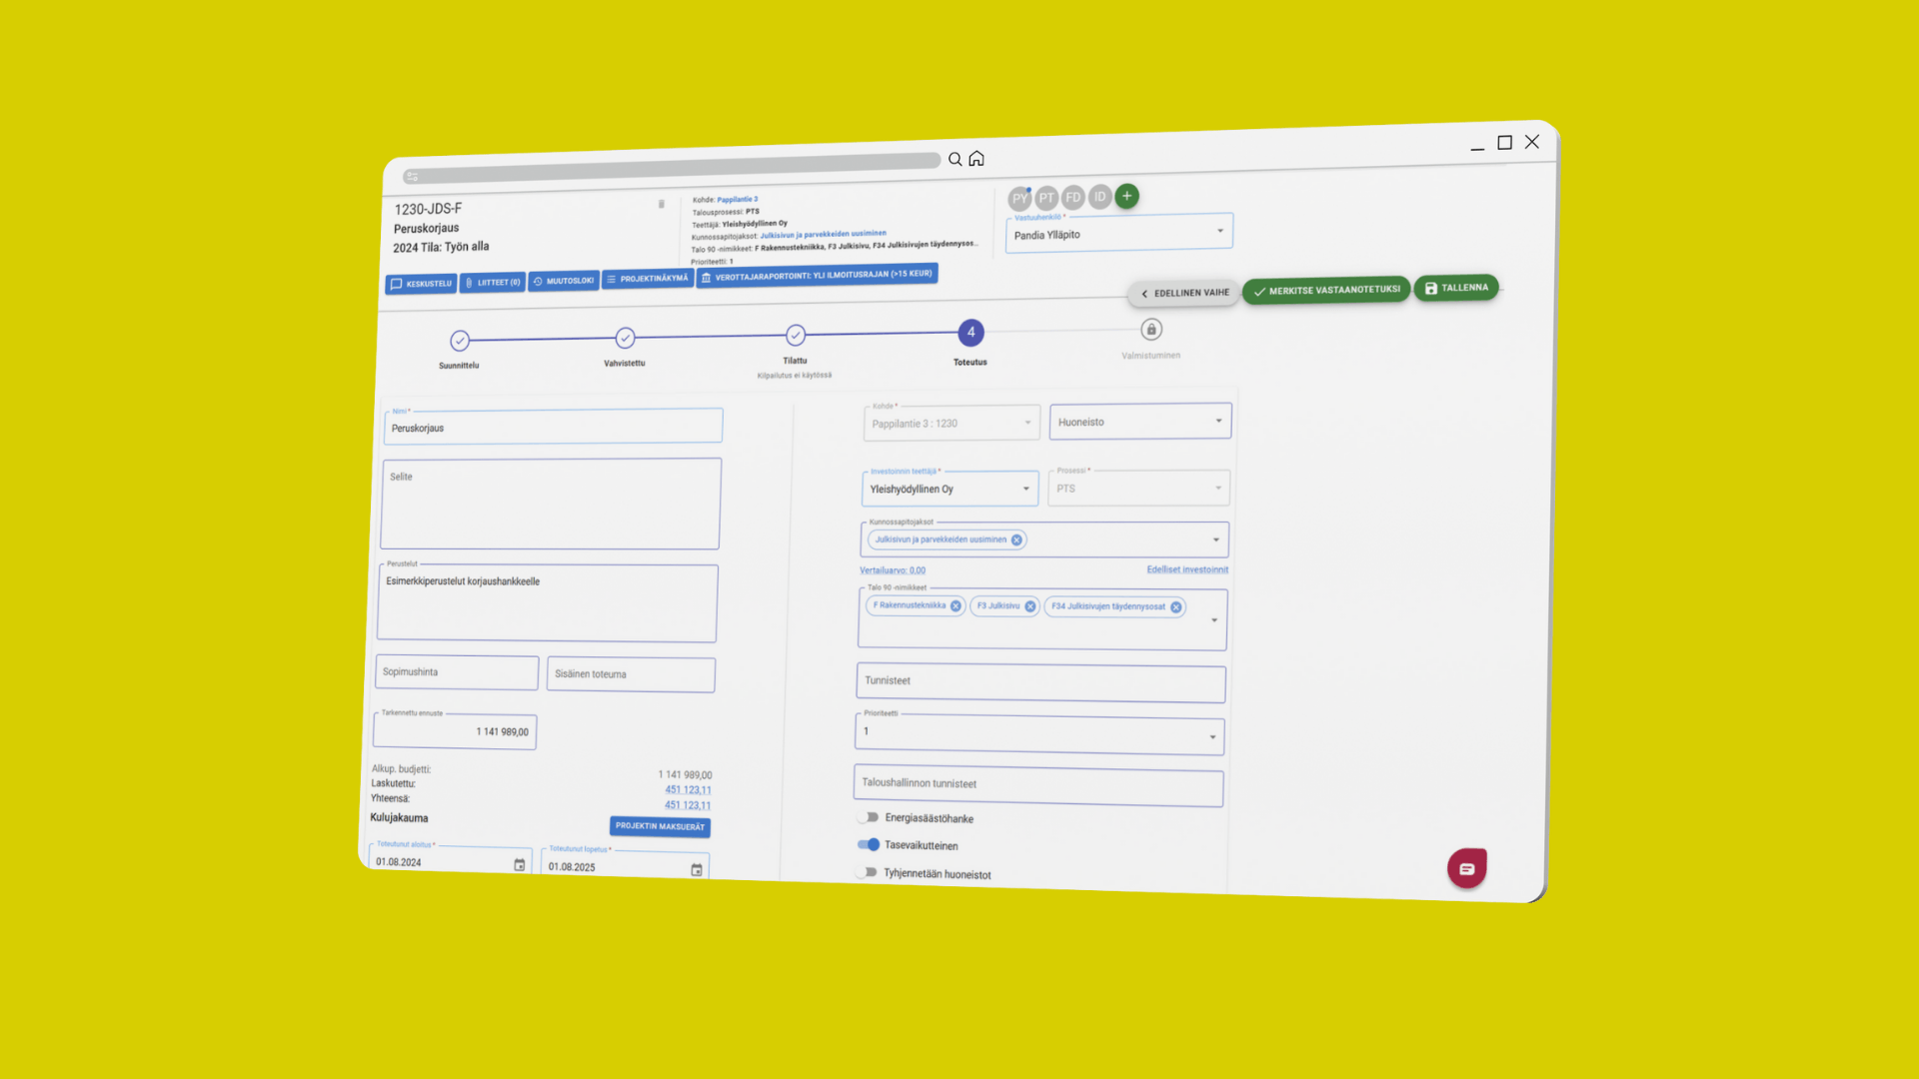This screenshot has width=1919, height=1079.
Task: Remove the 'Julkisivun ja parvekkeiden uusiminen' chip
Action: pos(1016,539)
